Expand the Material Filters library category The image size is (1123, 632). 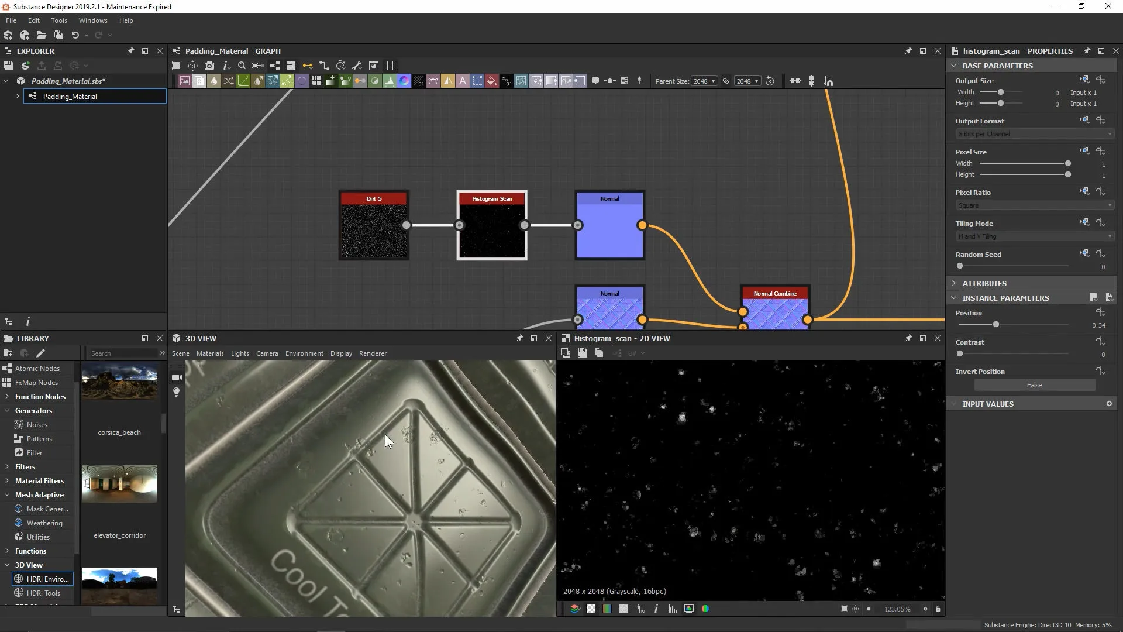[x=7, y=481]
